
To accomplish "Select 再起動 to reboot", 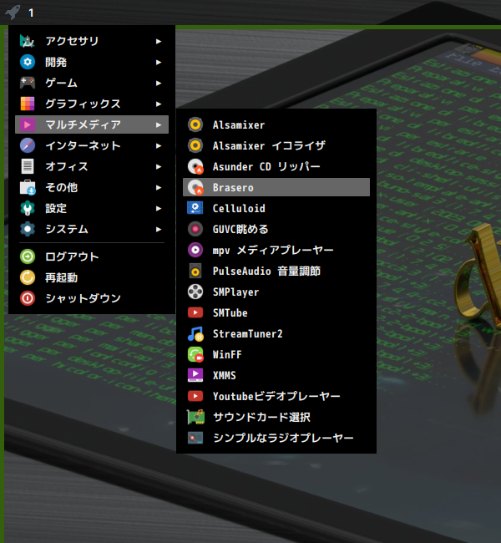I will coord(92,277).
